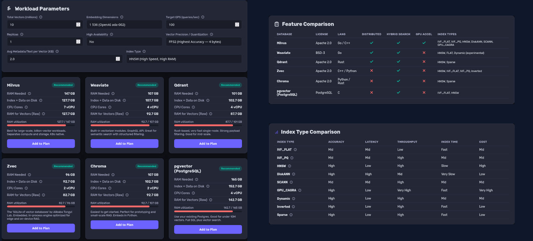This screenshot has height=241, width=533.
Task: Open the Embedding Dimensions dropdown
Action: [124, 24]
